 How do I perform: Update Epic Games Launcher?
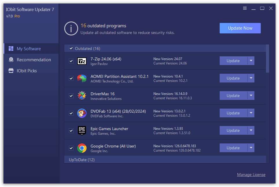233,130
